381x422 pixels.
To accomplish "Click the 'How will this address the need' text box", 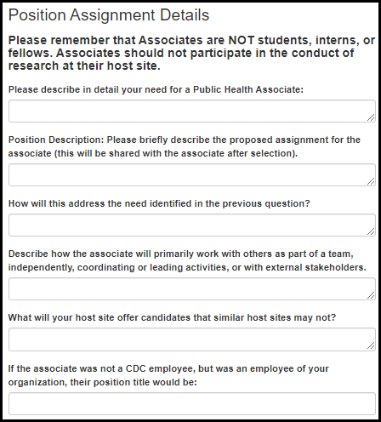I will 192,225.
